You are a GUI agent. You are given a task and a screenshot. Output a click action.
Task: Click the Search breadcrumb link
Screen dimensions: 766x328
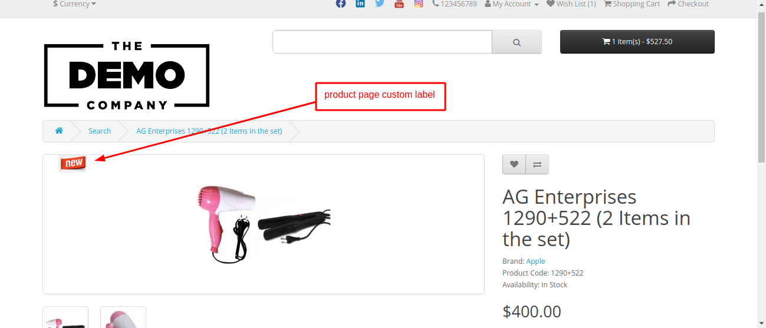[100, 131]
